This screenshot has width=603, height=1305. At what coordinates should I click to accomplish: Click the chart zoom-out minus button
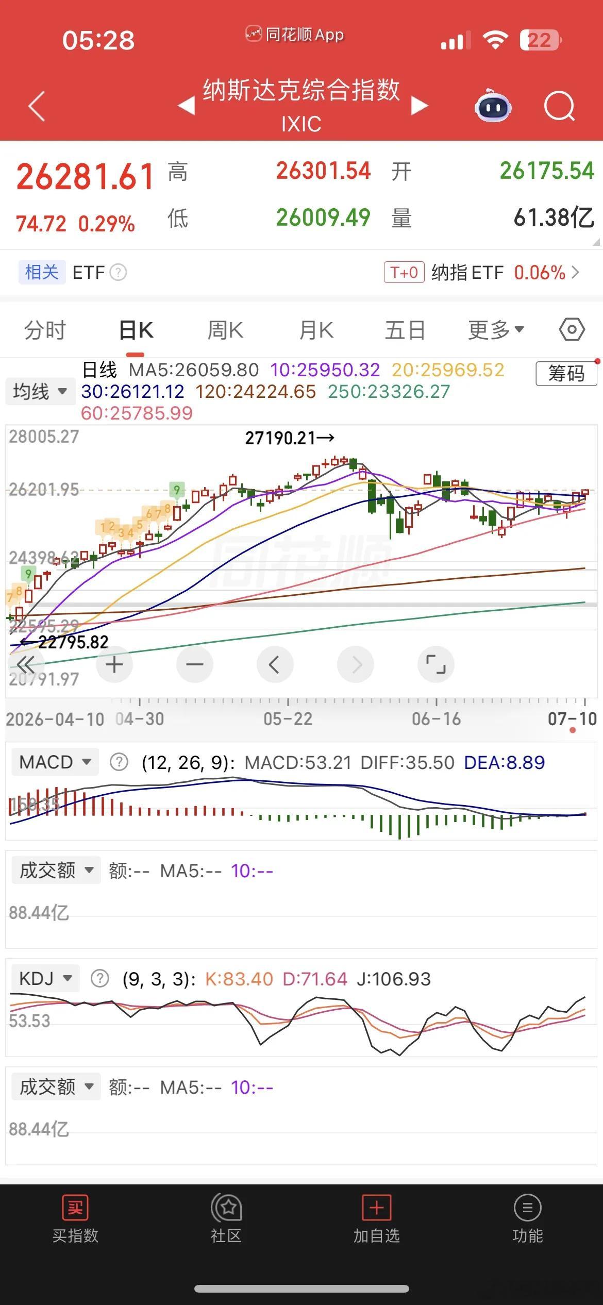click(195, 664)
